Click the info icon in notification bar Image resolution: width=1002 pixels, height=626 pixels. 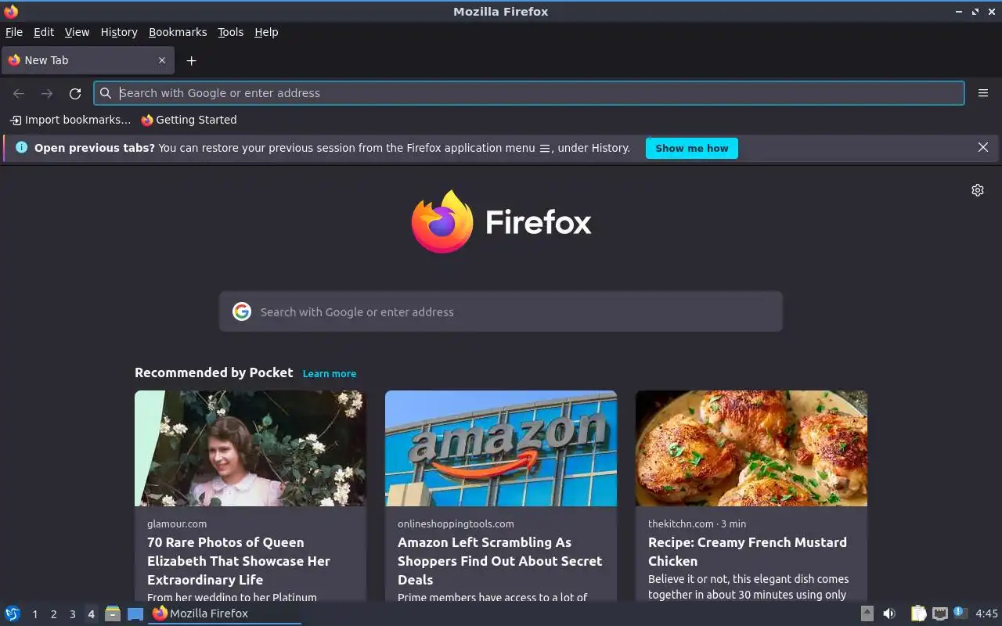pyautogui.click(x=21, y=147)
